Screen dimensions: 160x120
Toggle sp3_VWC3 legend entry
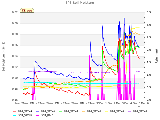pos(69,111)
